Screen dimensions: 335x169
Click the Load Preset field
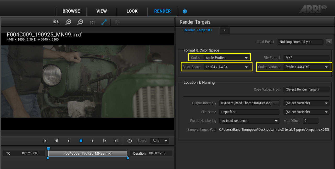tap(300, 42)
